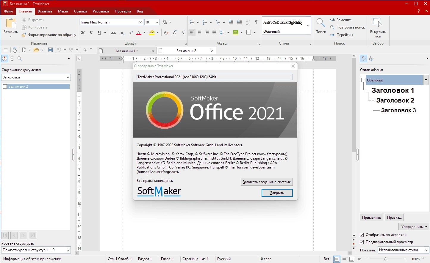The height and width of the screenshot is (263, 430).
Task: Show character styles in right sidebar
Action: click(x=371, y=59)
